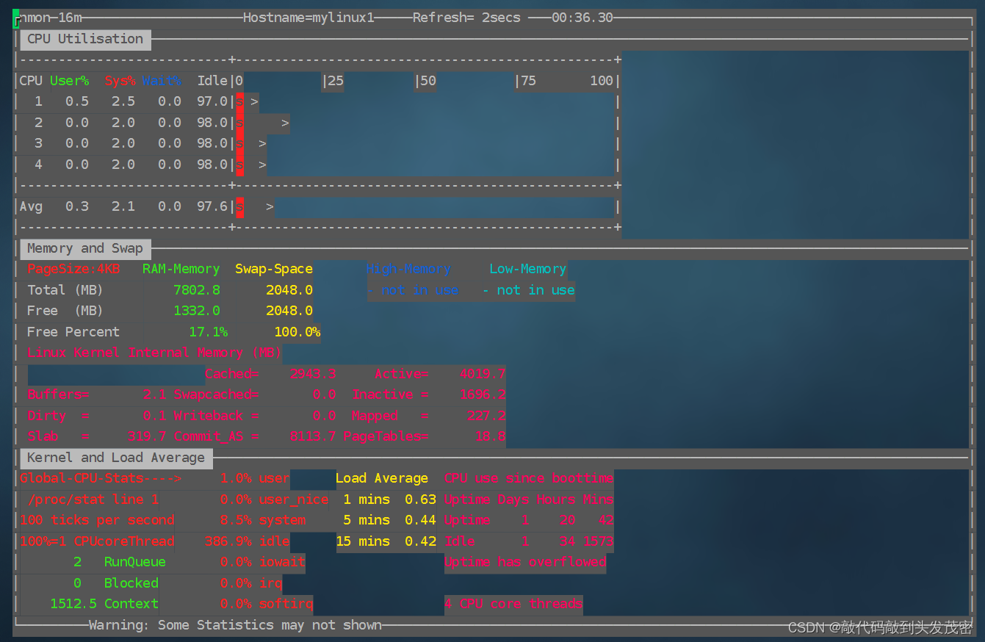Click the RAM-Memory column heading

181,269
